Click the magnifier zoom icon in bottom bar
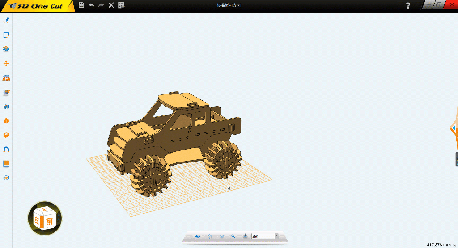Image resolution: width=458 pixels, height=248 pixels. coord(233,236)
